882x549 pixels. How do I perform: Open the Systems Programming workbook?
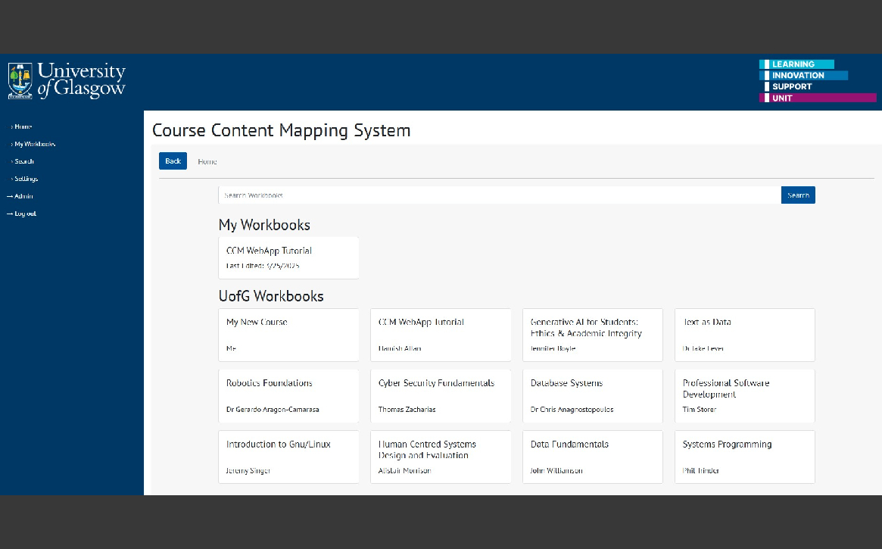744,457
